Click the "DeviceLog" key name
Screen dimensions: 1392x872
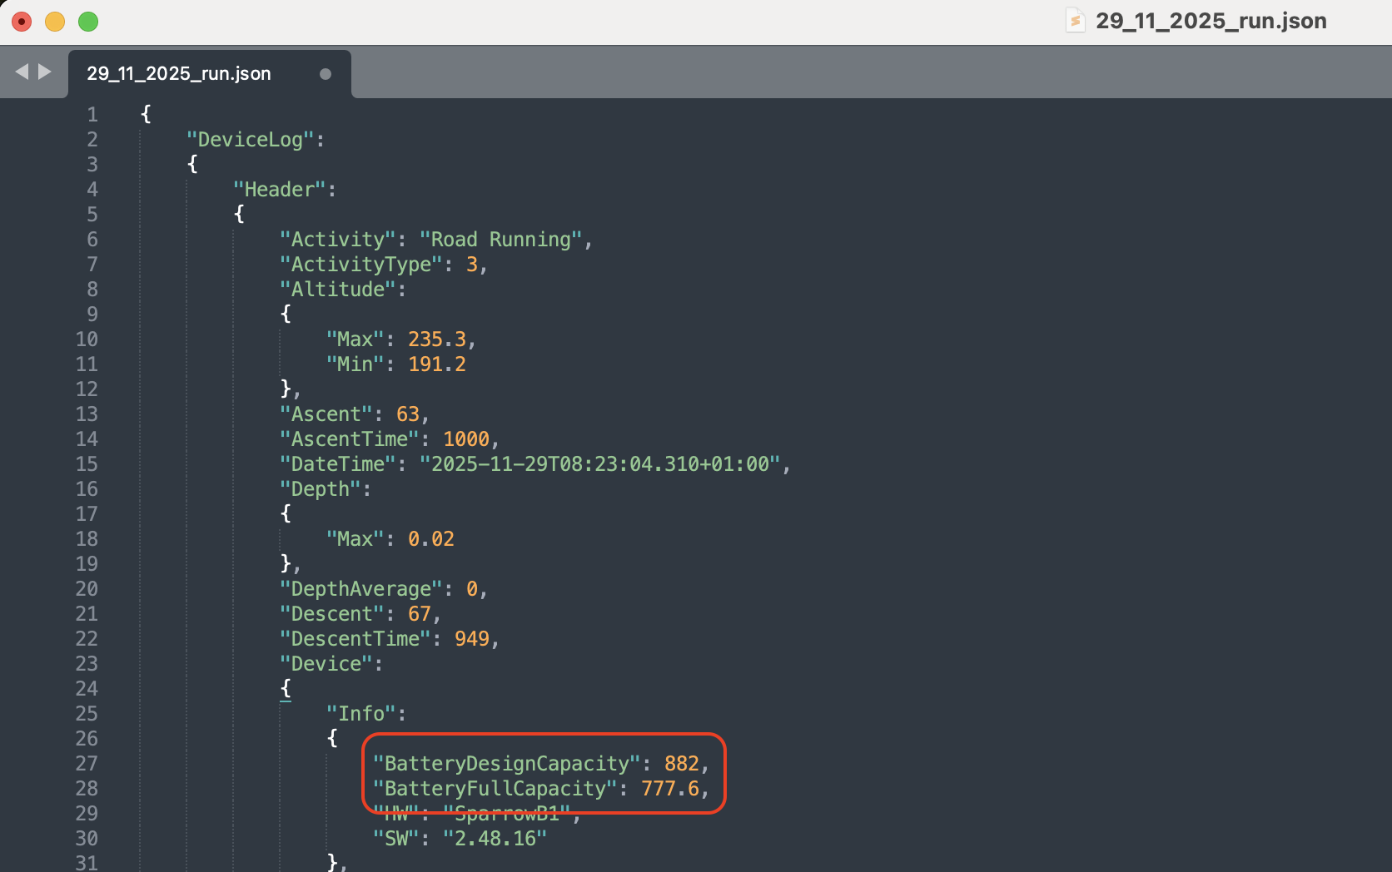(x=250, y=139)
